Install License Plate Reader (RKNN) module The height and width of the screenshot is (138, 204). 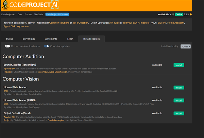coord(179,100)
